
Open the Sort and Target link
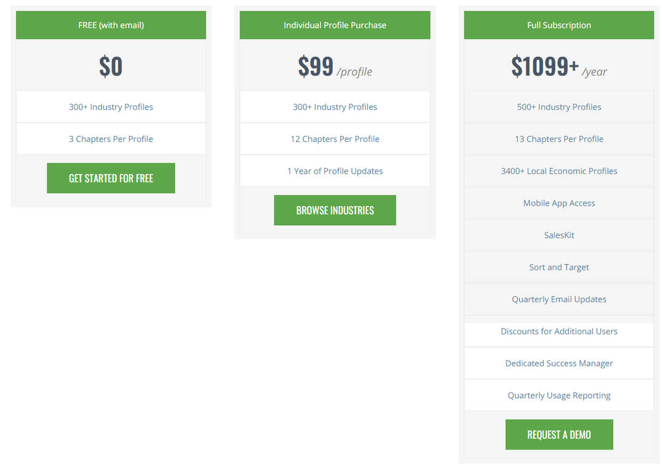pos(559,267)
